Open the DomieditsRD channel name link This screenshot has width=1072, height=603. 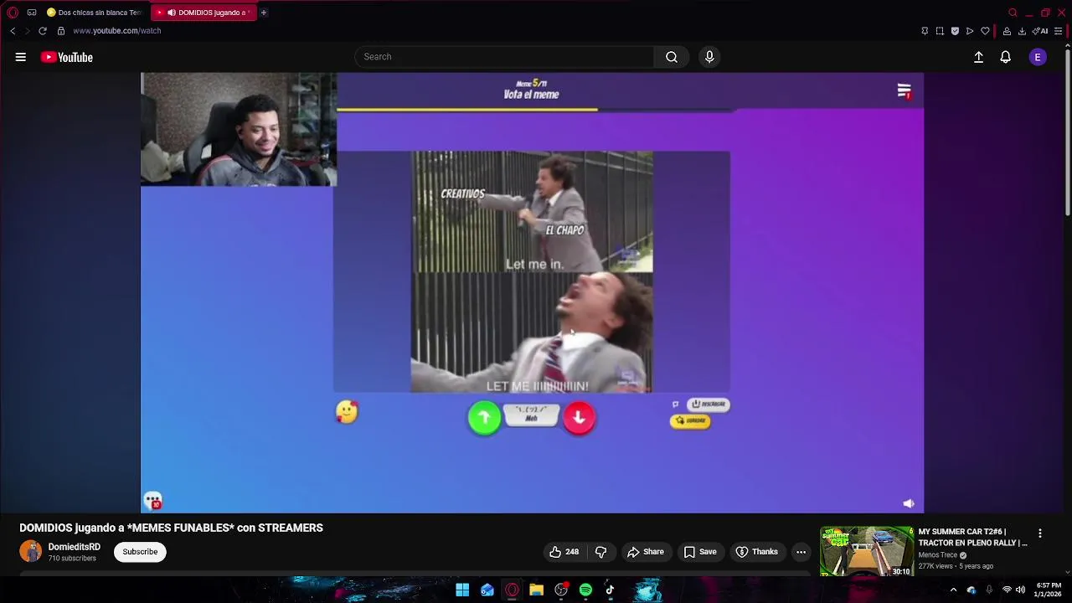coord(74,547)
